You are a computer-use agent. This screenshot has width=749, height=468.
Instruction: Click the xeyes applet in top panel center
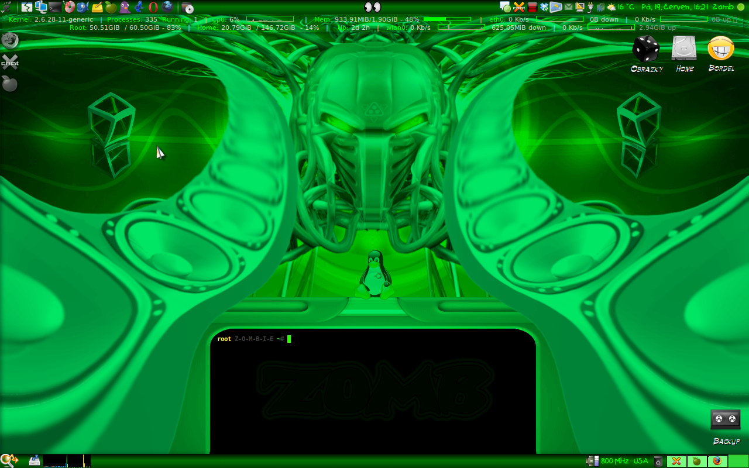tap(373, 7)
